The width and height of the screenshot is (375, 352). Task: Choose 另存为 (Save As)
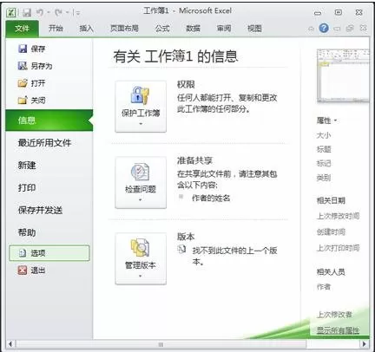[x=42, y=66]
